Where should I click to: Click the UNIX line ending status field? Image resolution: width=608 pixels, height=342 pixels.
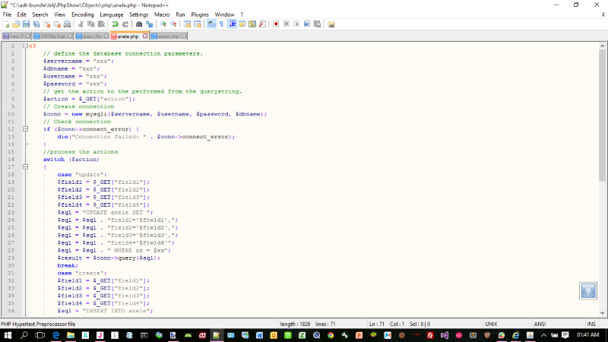(x=492, y=324)
